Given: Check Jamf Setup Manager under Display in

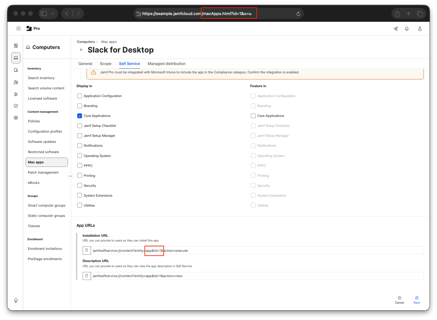Looking at the screenshot, I should tap(79, 135).
